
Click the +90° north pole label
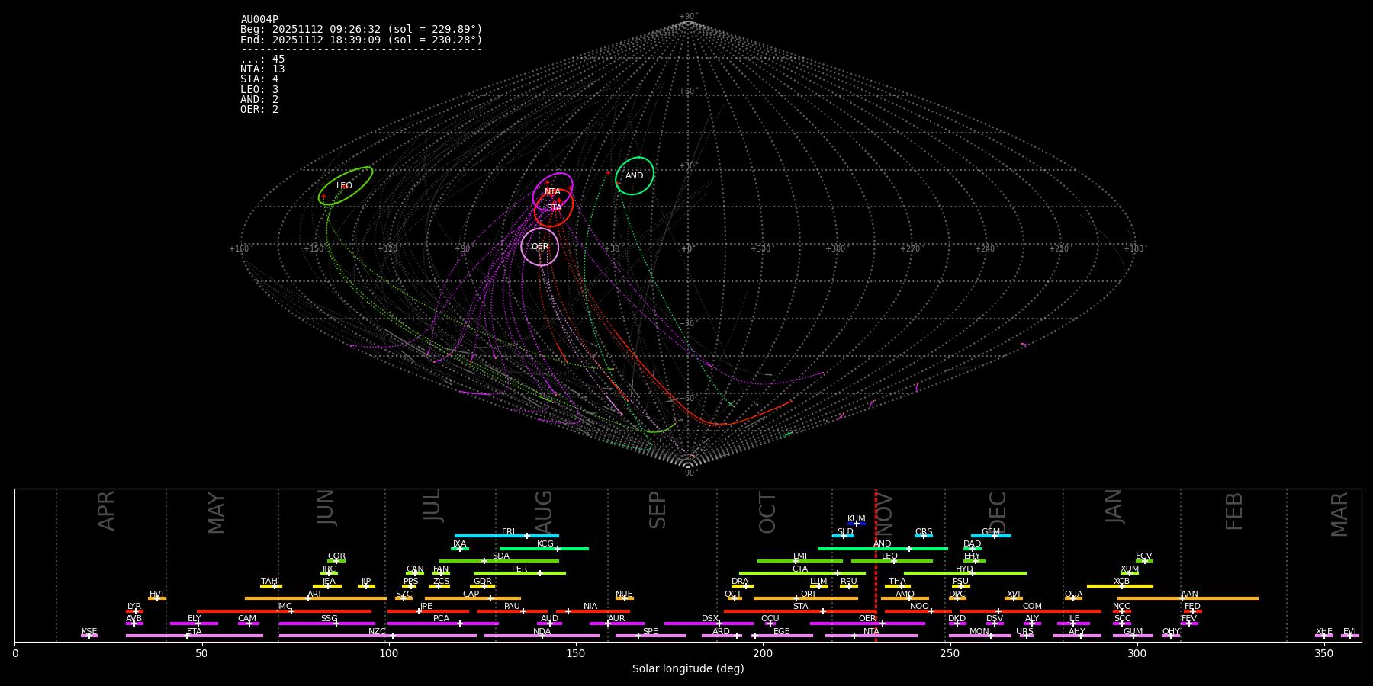tap(687, 17)
